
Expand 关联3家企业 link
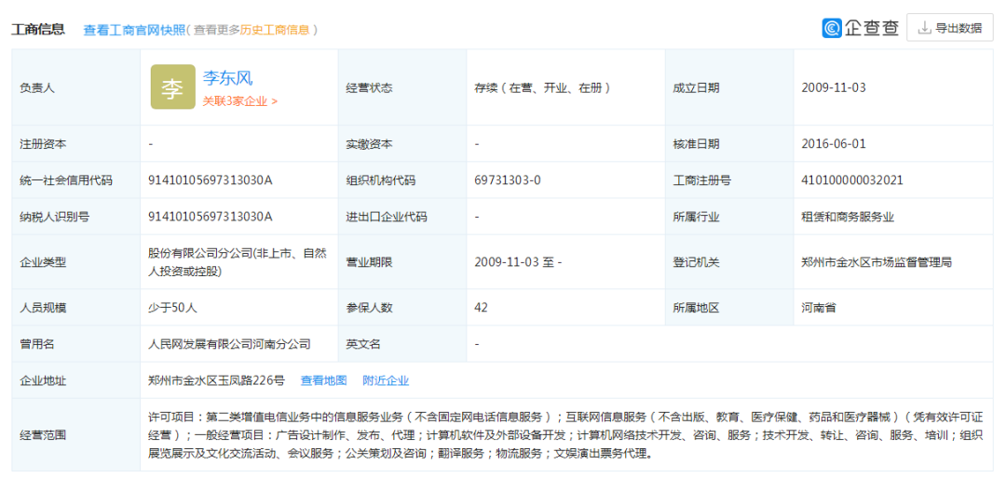coord(240,100)
